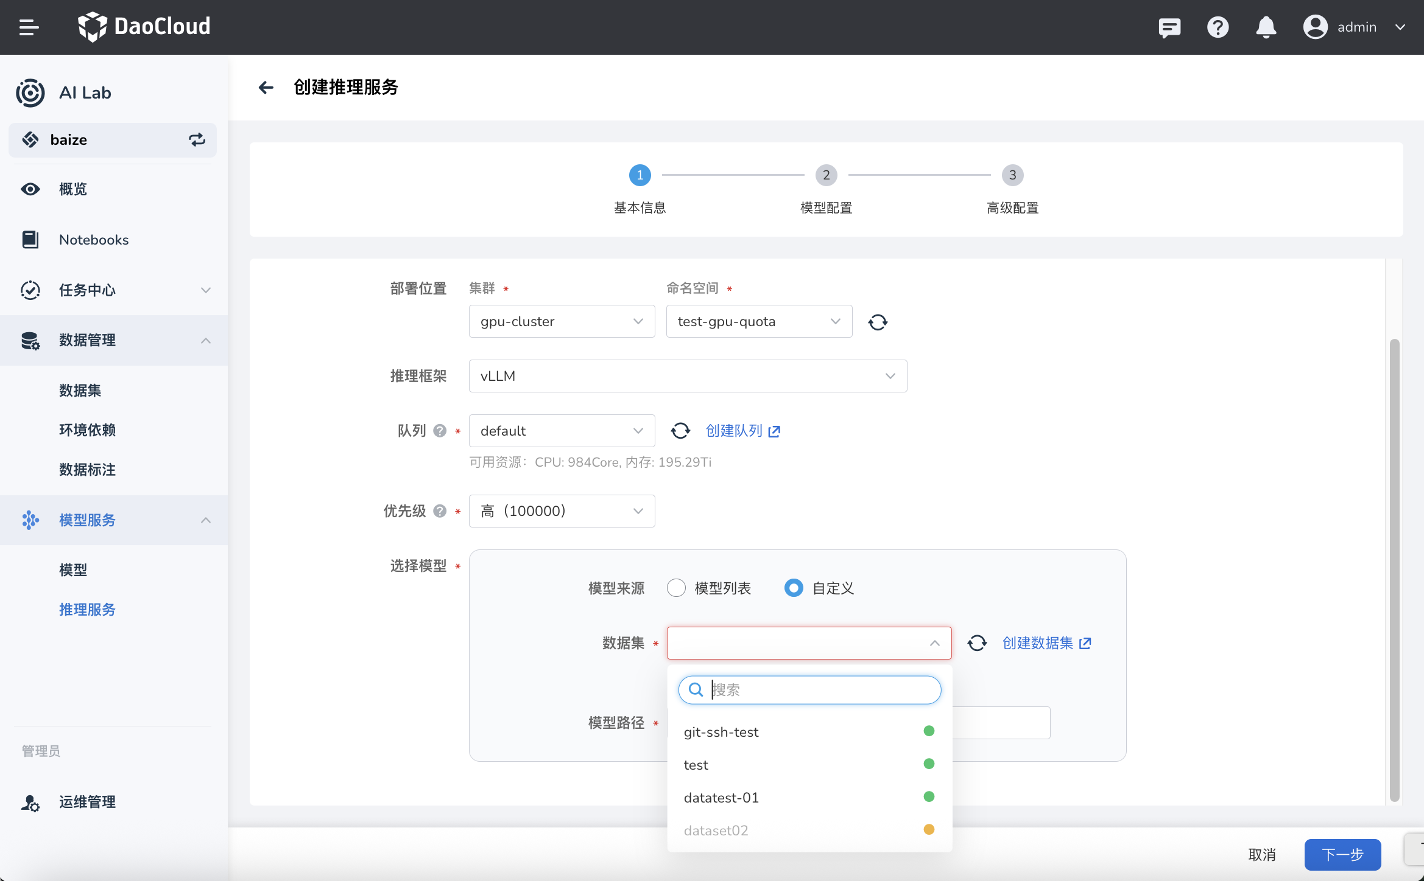Click the 下一步 button
The height and width of the screenshot is (881, 1424).
1342,854
